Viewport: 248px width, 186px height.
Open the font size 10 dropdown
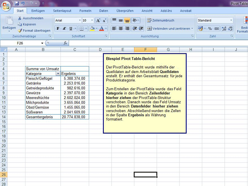pos(92,20)
